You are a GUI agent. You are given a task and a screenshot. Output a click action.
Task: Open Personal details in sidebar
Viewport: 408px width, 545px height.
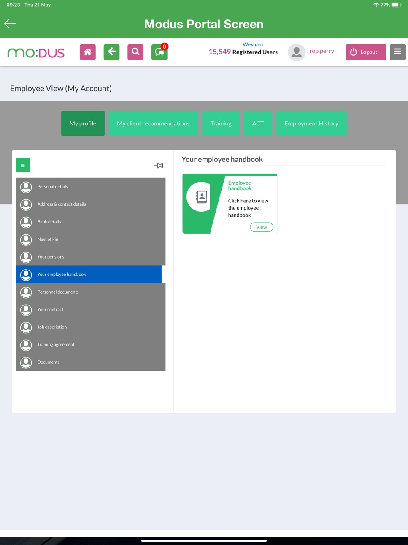91,187
